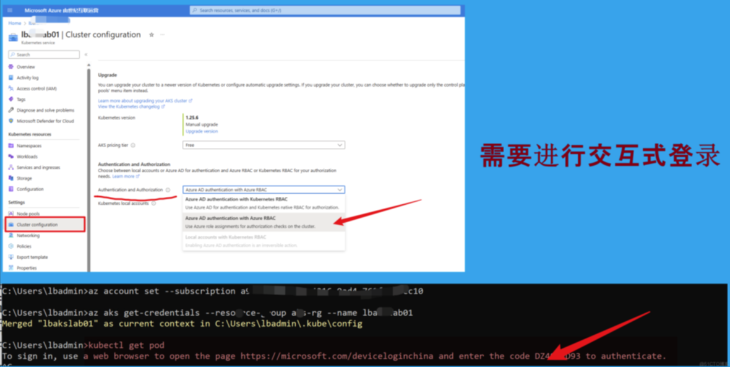The height and width of the screenshot is (367, 730).
Task: Click the Tags icon in the sidebar
Action: 11,99
